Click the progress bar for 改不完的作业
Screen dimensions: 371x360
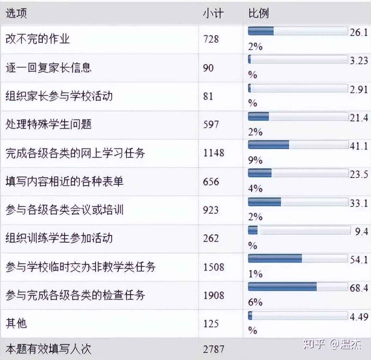[298, 31]
